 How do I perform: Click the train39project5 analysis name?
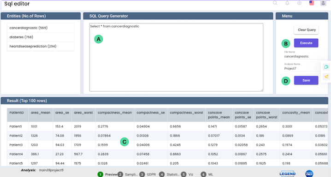51,170
